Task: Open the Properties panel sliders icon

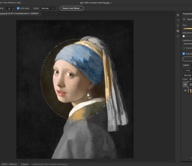Action: (178, 15)
